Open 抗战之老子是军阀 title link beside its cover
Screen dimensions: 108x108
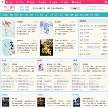tap(61, 40)
